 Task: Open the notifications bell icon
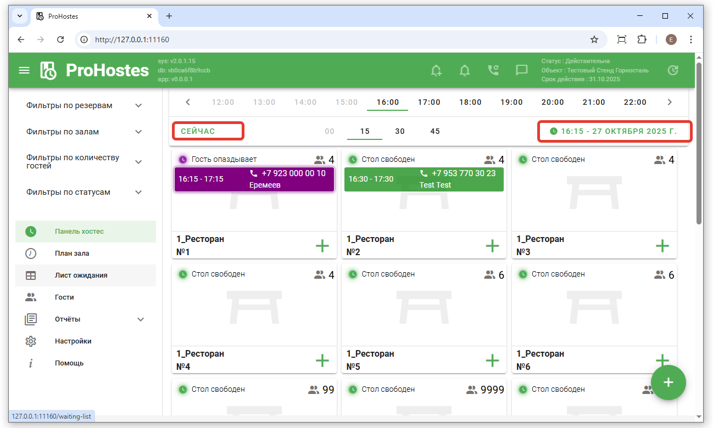click(465, 70)
